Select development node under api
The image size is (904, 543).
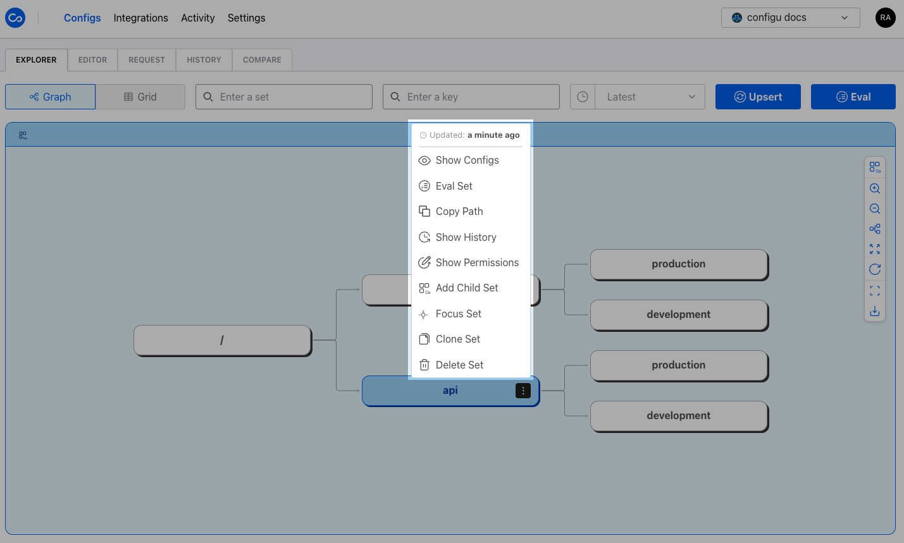679,416
